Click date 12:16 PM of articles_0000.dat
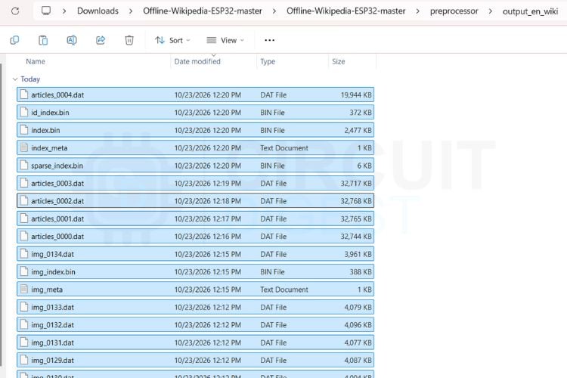The height and width of the screenshot is (378, 567). [x=208, y=236]
